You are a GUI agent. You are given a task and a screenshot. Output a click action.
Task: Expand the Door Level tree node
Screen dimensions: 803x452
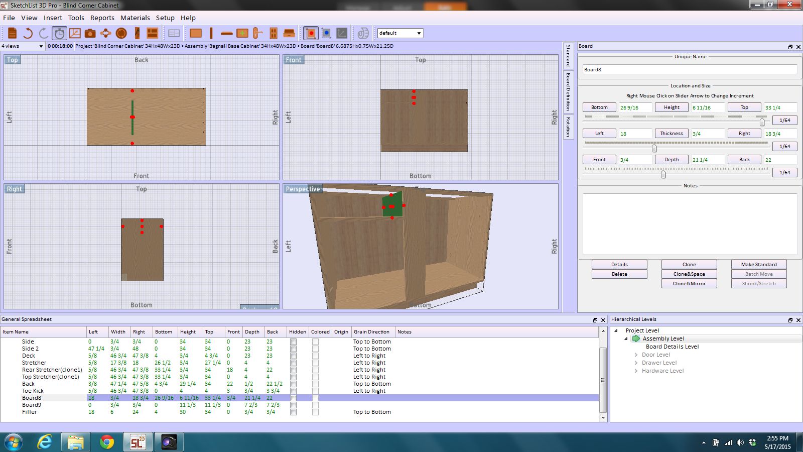tap(636, 355)
